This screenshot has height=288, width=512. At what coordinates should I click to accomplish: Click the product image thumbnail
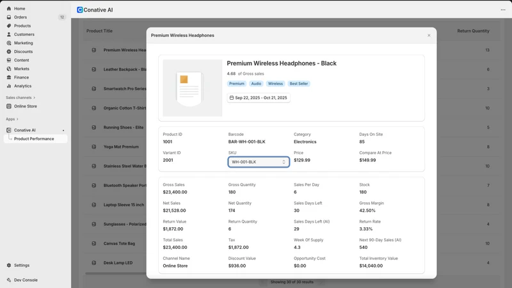coord(193,88)
